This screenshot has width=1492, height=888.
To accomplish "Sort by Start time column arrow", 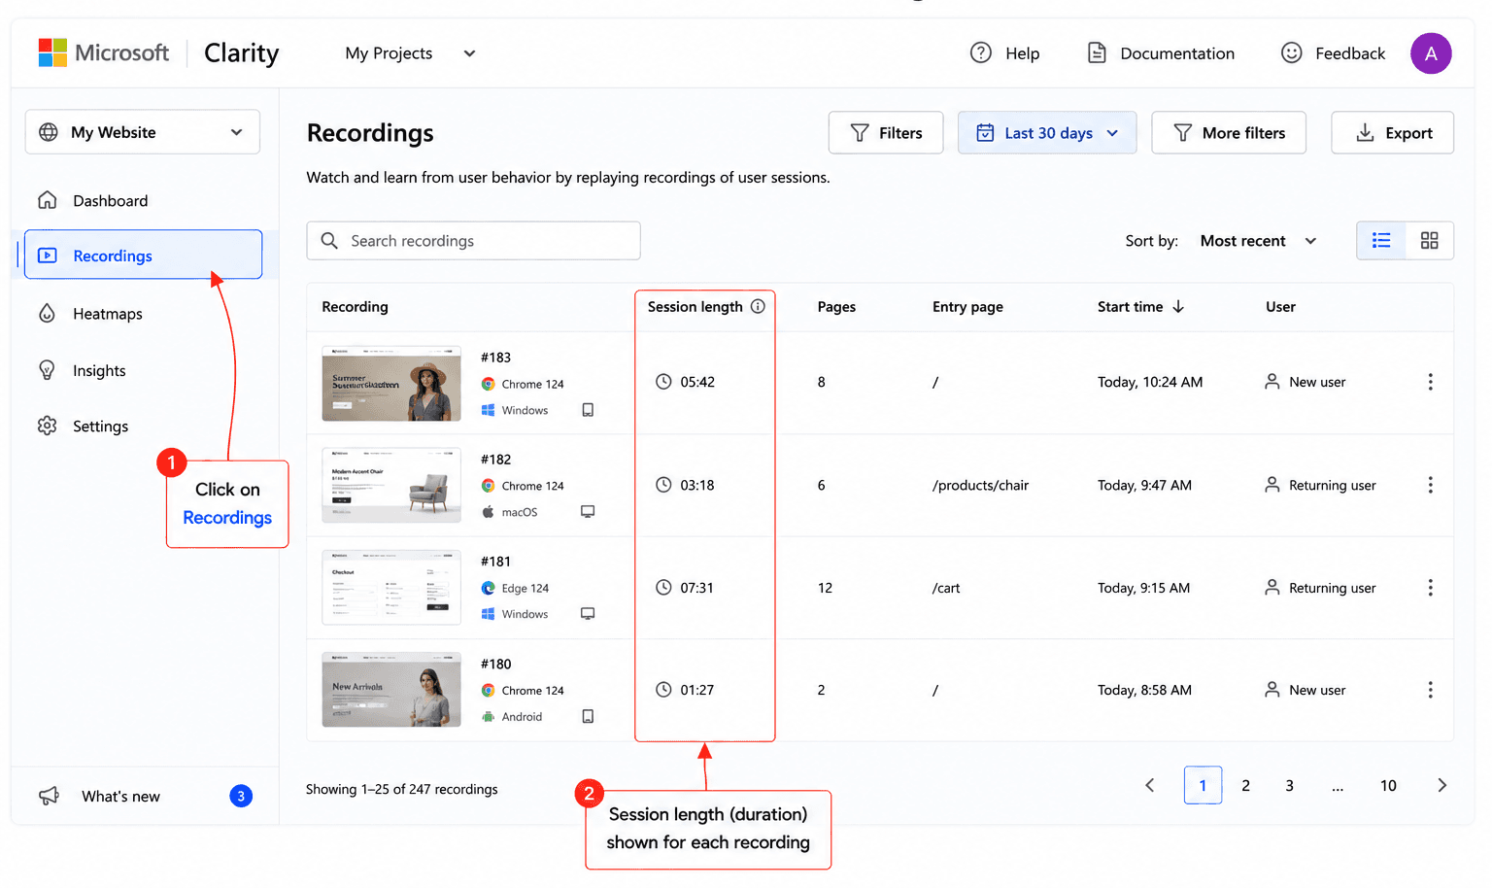I will click(1178, 307).
